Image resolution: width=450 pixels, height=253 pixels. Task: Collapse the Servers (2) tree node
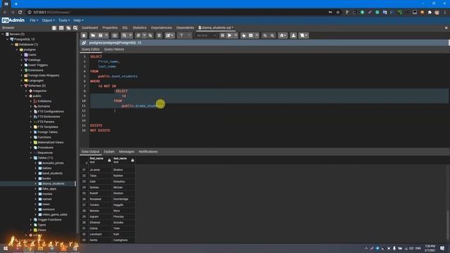[x=3, y=34]
